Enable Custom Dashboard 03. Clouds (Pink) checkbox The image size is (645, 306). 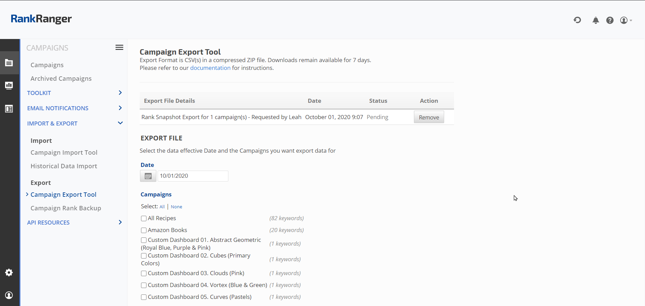coord(144,273)
